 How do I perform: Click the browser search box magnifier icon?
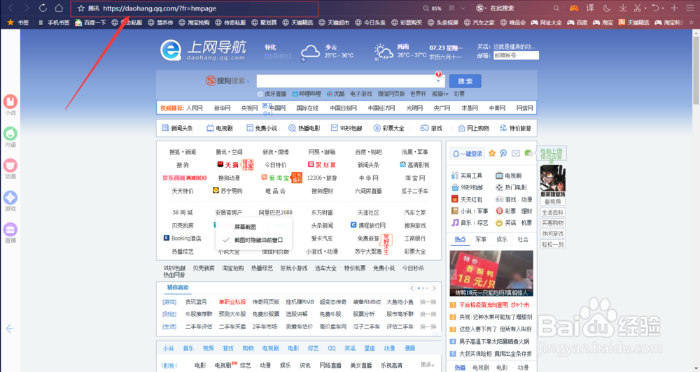pos(556,8)
